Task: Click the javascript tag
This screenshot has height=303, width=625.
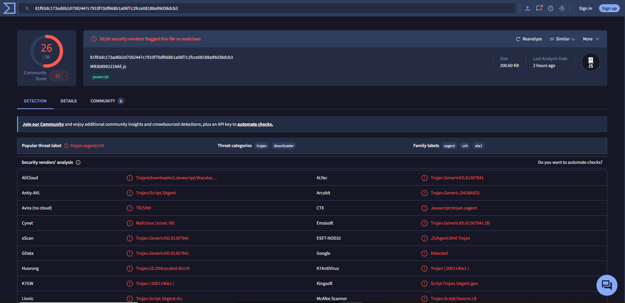Action: [101, 77]
